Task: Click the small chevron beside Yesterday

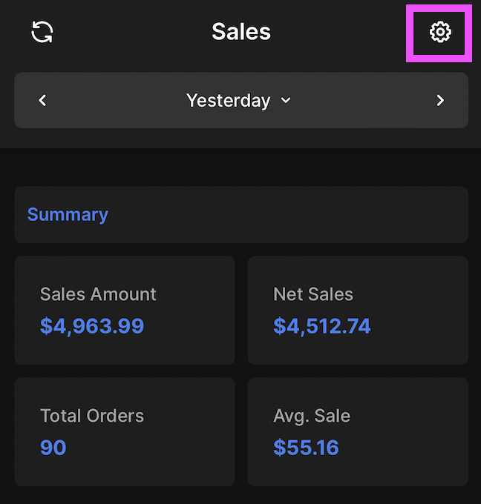Action: tap(286, 101)
